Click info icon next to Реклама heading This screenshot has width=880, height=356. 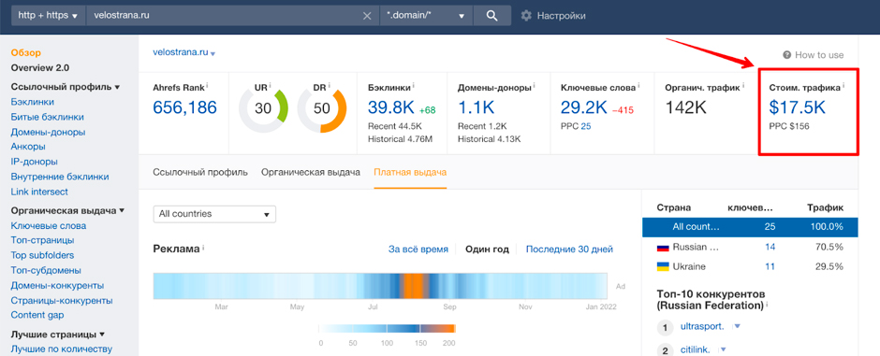tap(202, 247)
